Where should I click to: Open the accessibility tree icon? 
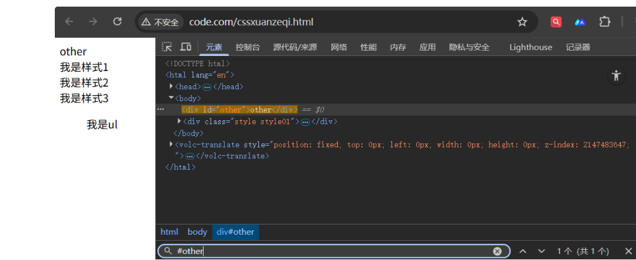point(616,76)
